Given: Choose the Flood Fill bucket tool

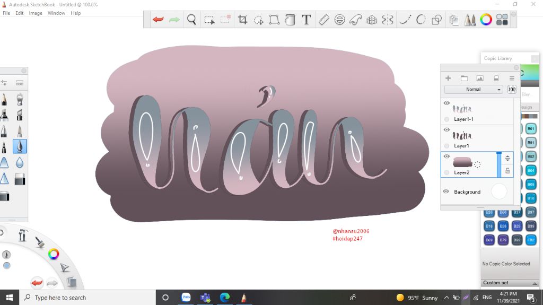Looking at the screenshot, I should [x=290, y=20].
